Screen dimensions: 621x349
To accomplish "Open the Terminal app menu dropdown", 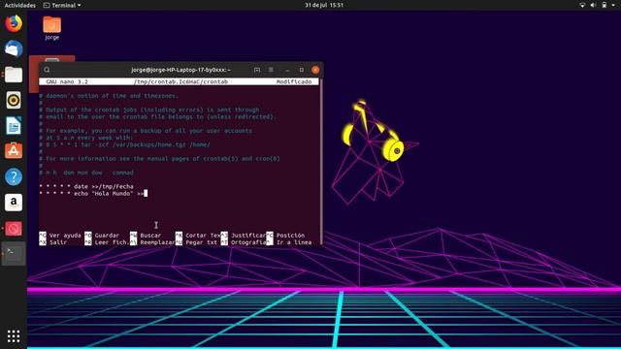I will point(62,5).
